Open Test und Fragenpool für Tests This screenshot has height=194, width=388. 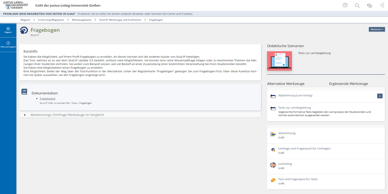pos(298,179)
